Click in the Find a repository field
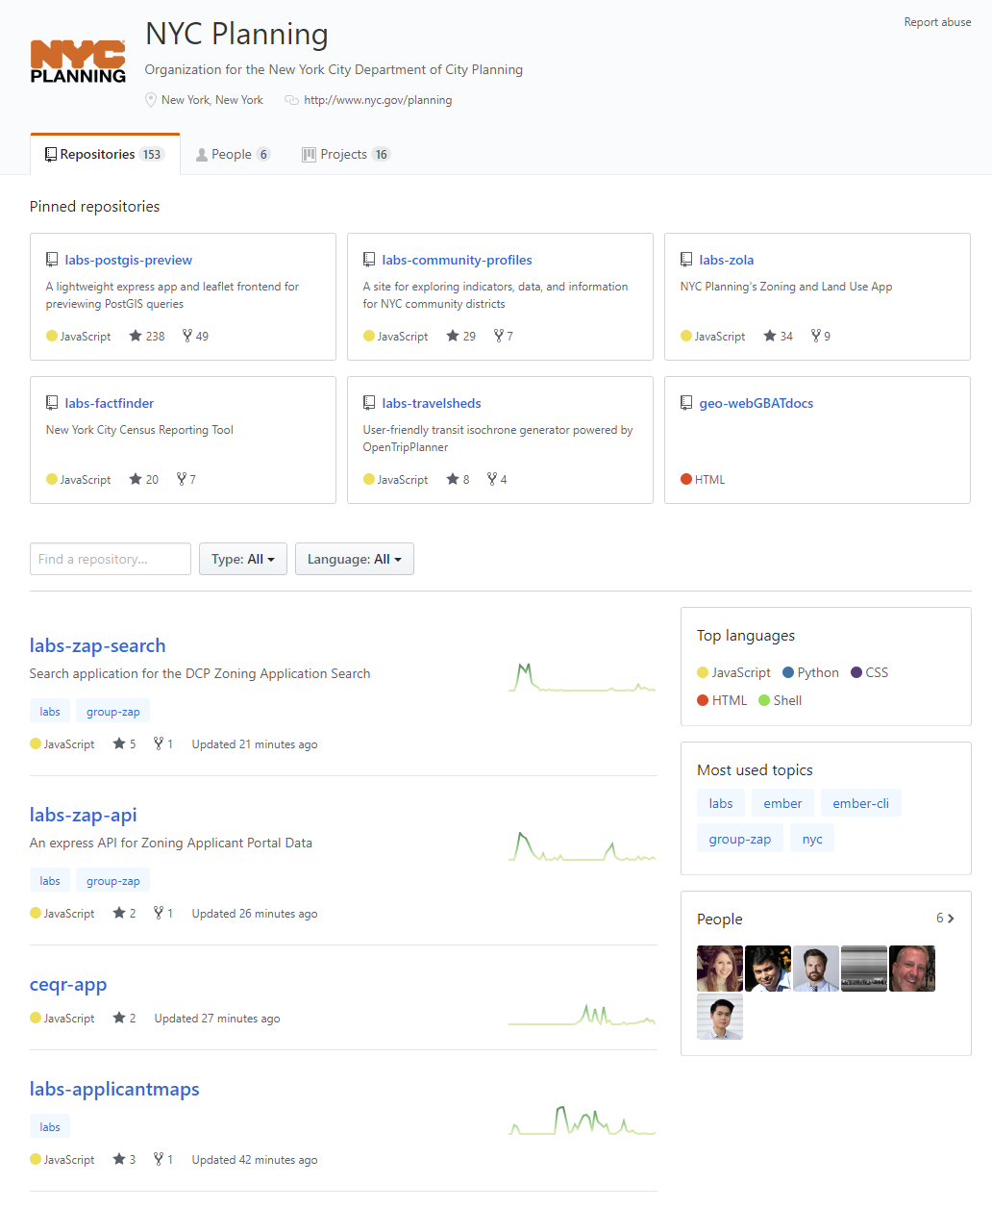This screenshot has width=992, height=1209. tap(111, 559)
